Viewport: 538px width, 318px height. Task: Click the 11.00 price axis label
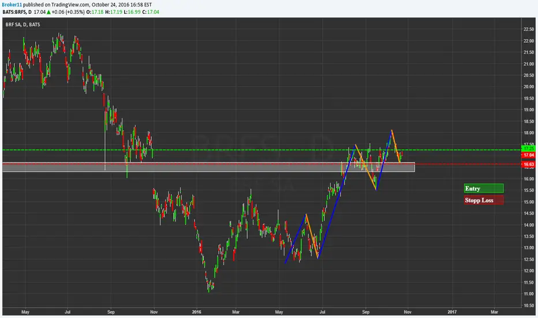528,294
